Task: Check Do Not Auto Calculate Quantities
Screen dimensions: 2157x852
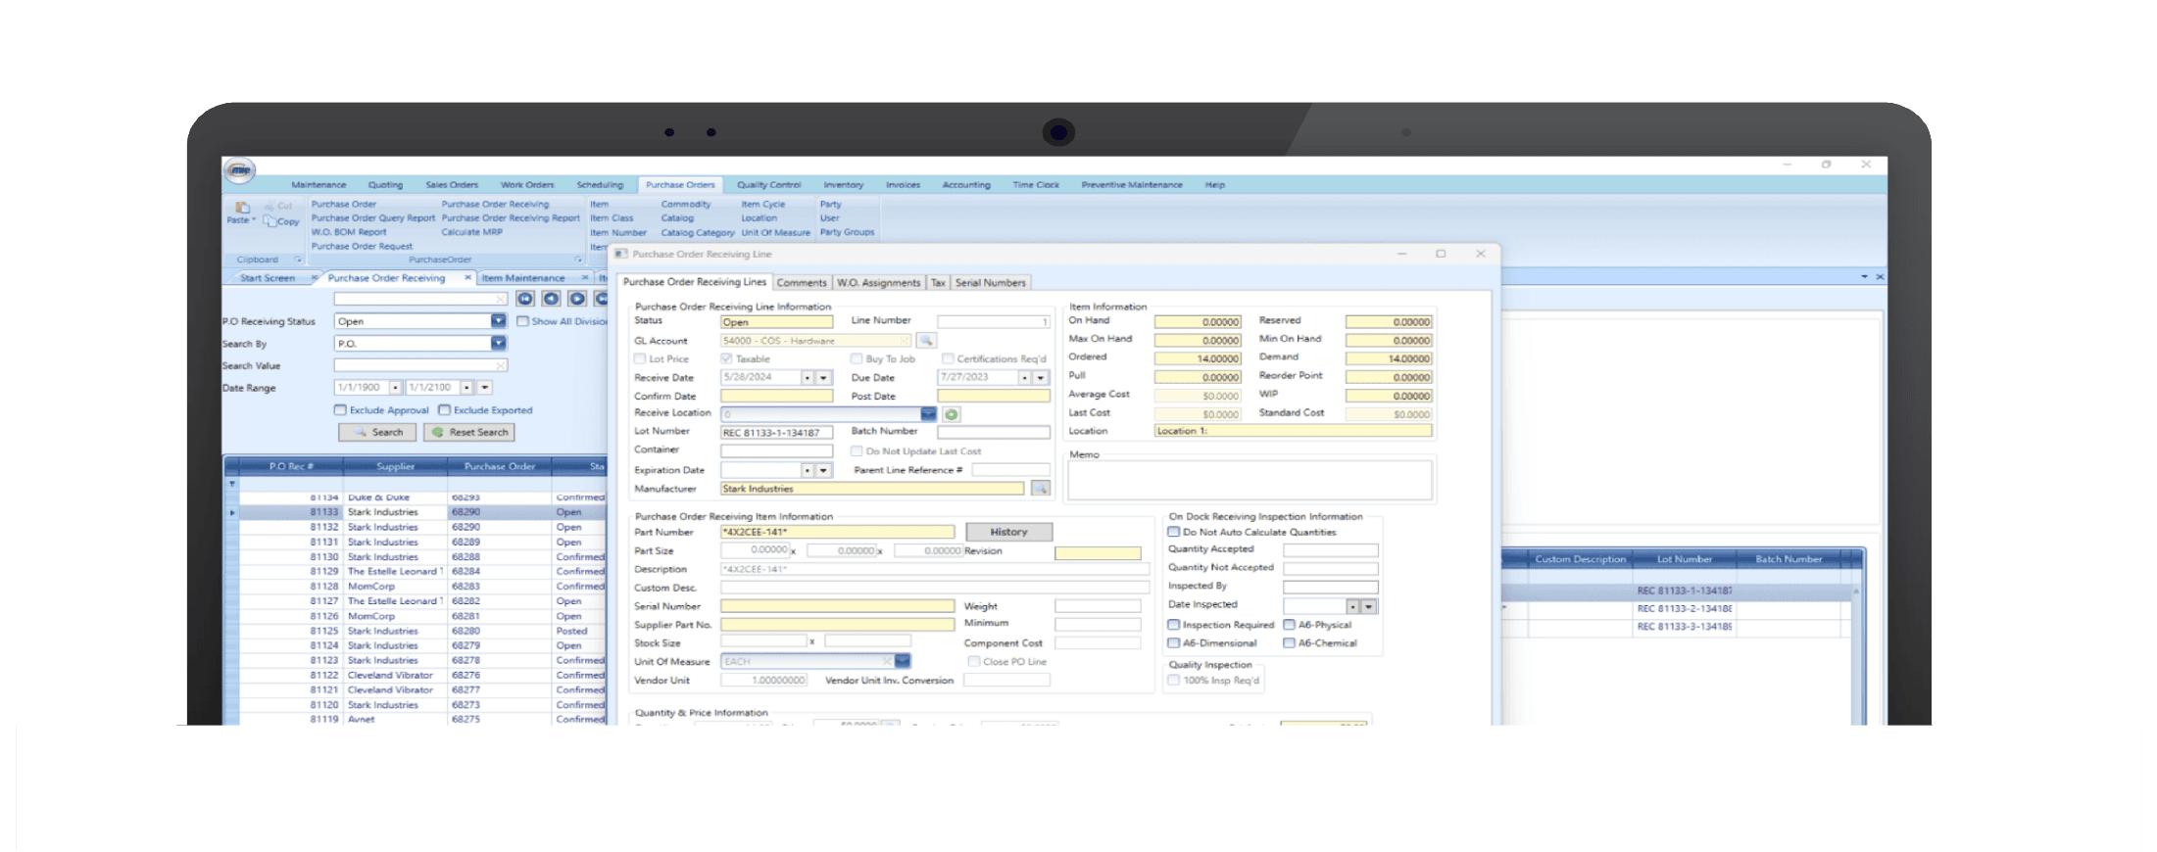Action: pos(1173,532)
